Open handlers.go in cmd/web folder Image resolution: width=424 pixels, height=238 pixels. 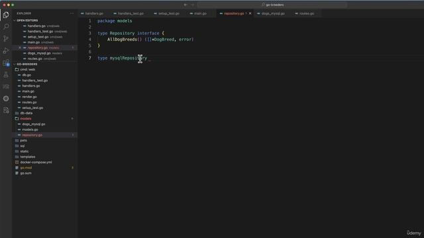coord(31,86)
